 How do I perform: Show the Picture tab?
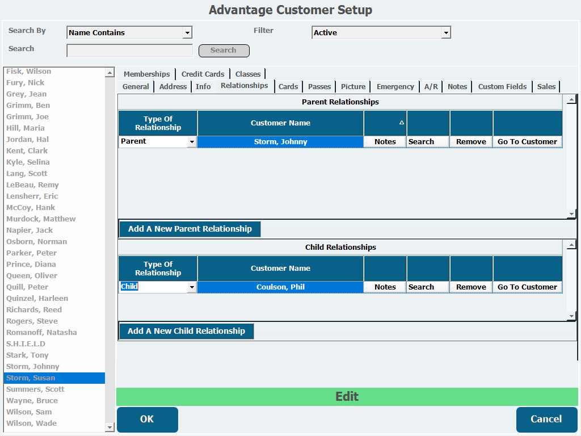tap(353, 86)
